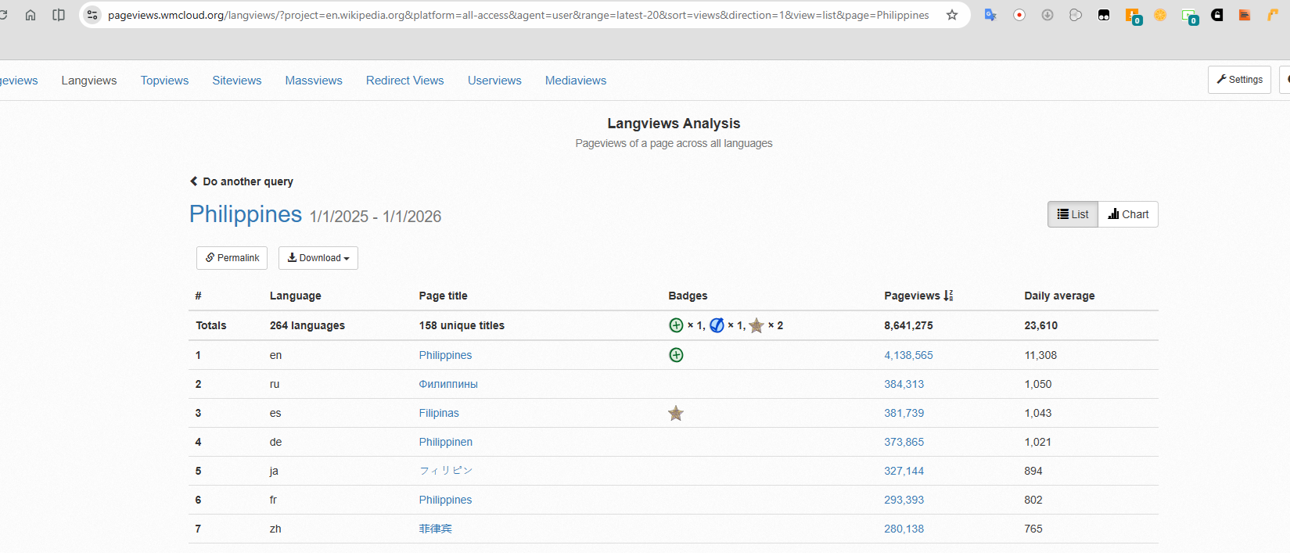
Task: Sort by the Page title column header
Action: coord(443,296)
